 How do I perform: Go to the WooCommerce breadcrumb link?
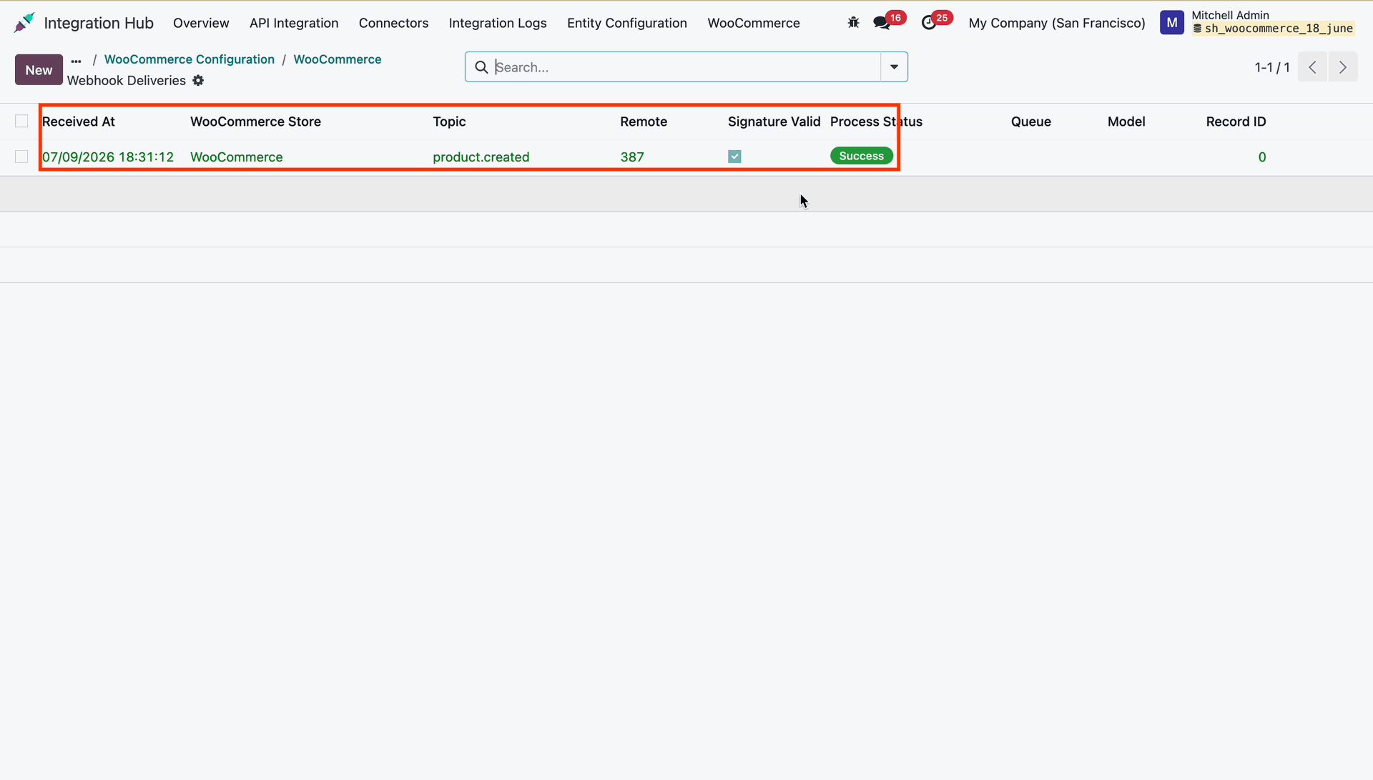(x=338, y=59)
